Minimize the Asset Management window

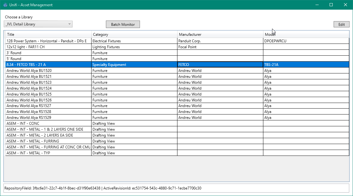click(317, 5)
